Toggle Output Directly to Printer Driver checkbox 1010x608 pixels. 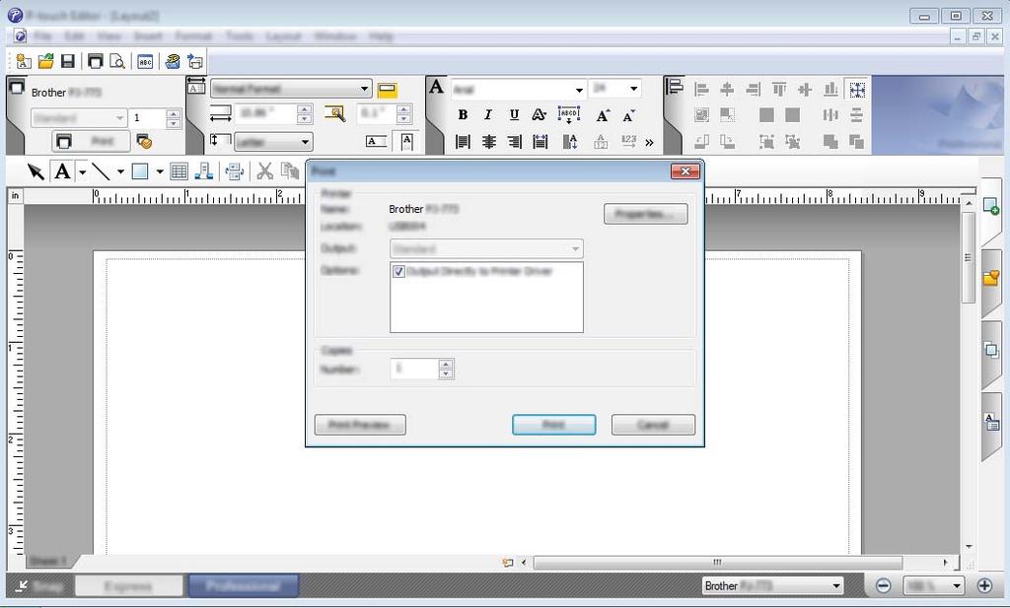coord(398,272)
